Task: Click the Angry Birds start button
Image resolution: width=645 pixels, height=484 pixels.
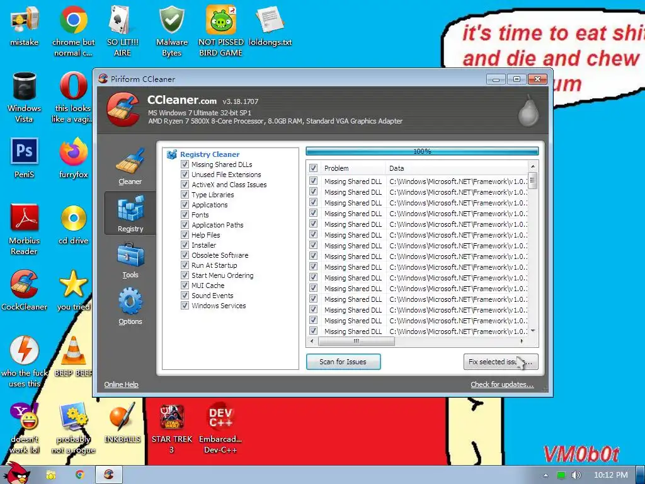Action: coord(17,473)
